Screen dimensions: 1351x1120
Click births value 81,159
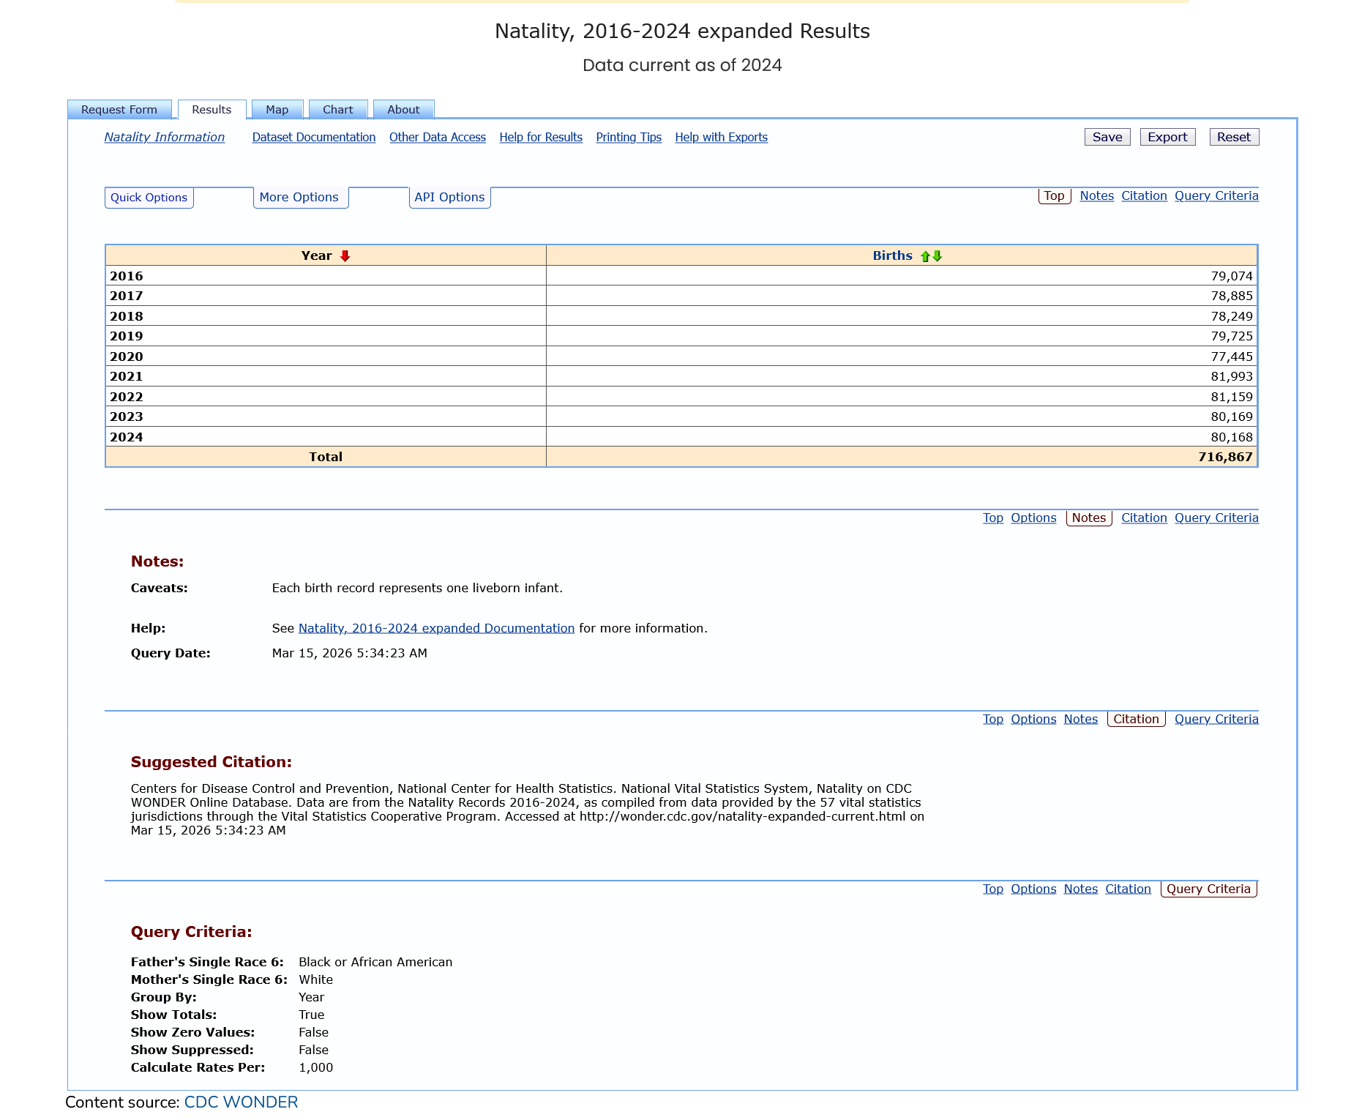point(1232,397)
